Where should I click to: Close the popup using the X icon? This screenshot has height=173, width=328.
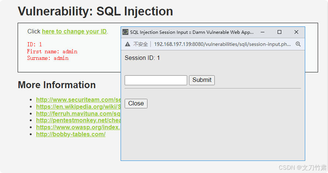[x=296, y=32]
